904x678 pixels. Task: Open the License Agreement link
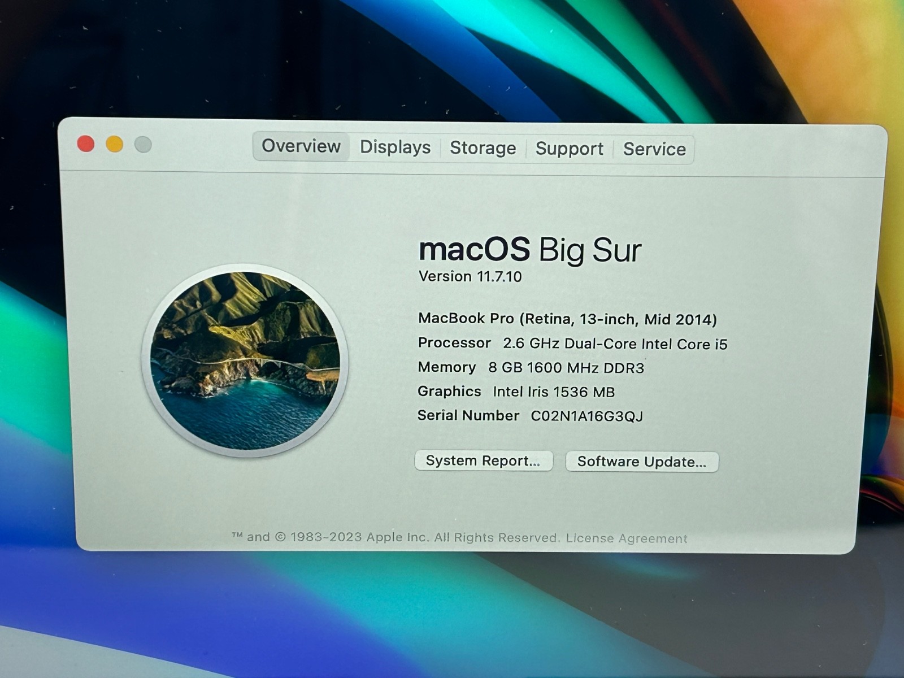click(x=627, y=538)
